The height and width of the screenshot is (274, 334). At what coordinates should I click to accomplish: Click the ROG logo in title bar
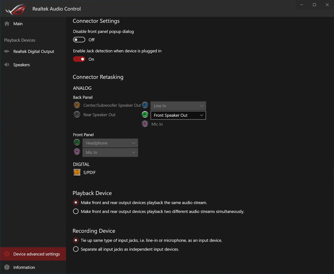[15, 9]
